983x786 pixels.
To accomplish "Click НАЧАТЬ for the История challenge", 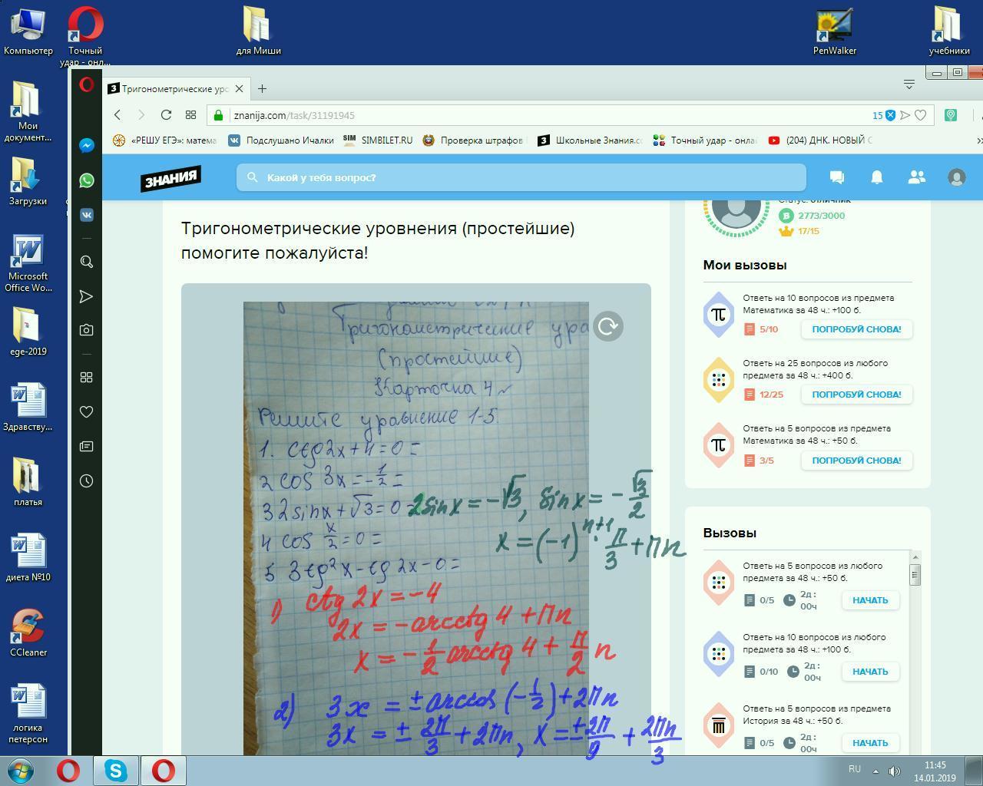I will (870, 743).
